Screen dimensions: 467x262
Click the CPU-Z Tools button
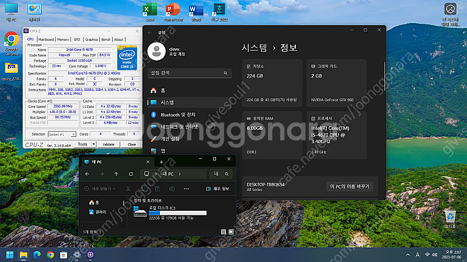pyautogui.click(x=82, y=144)
